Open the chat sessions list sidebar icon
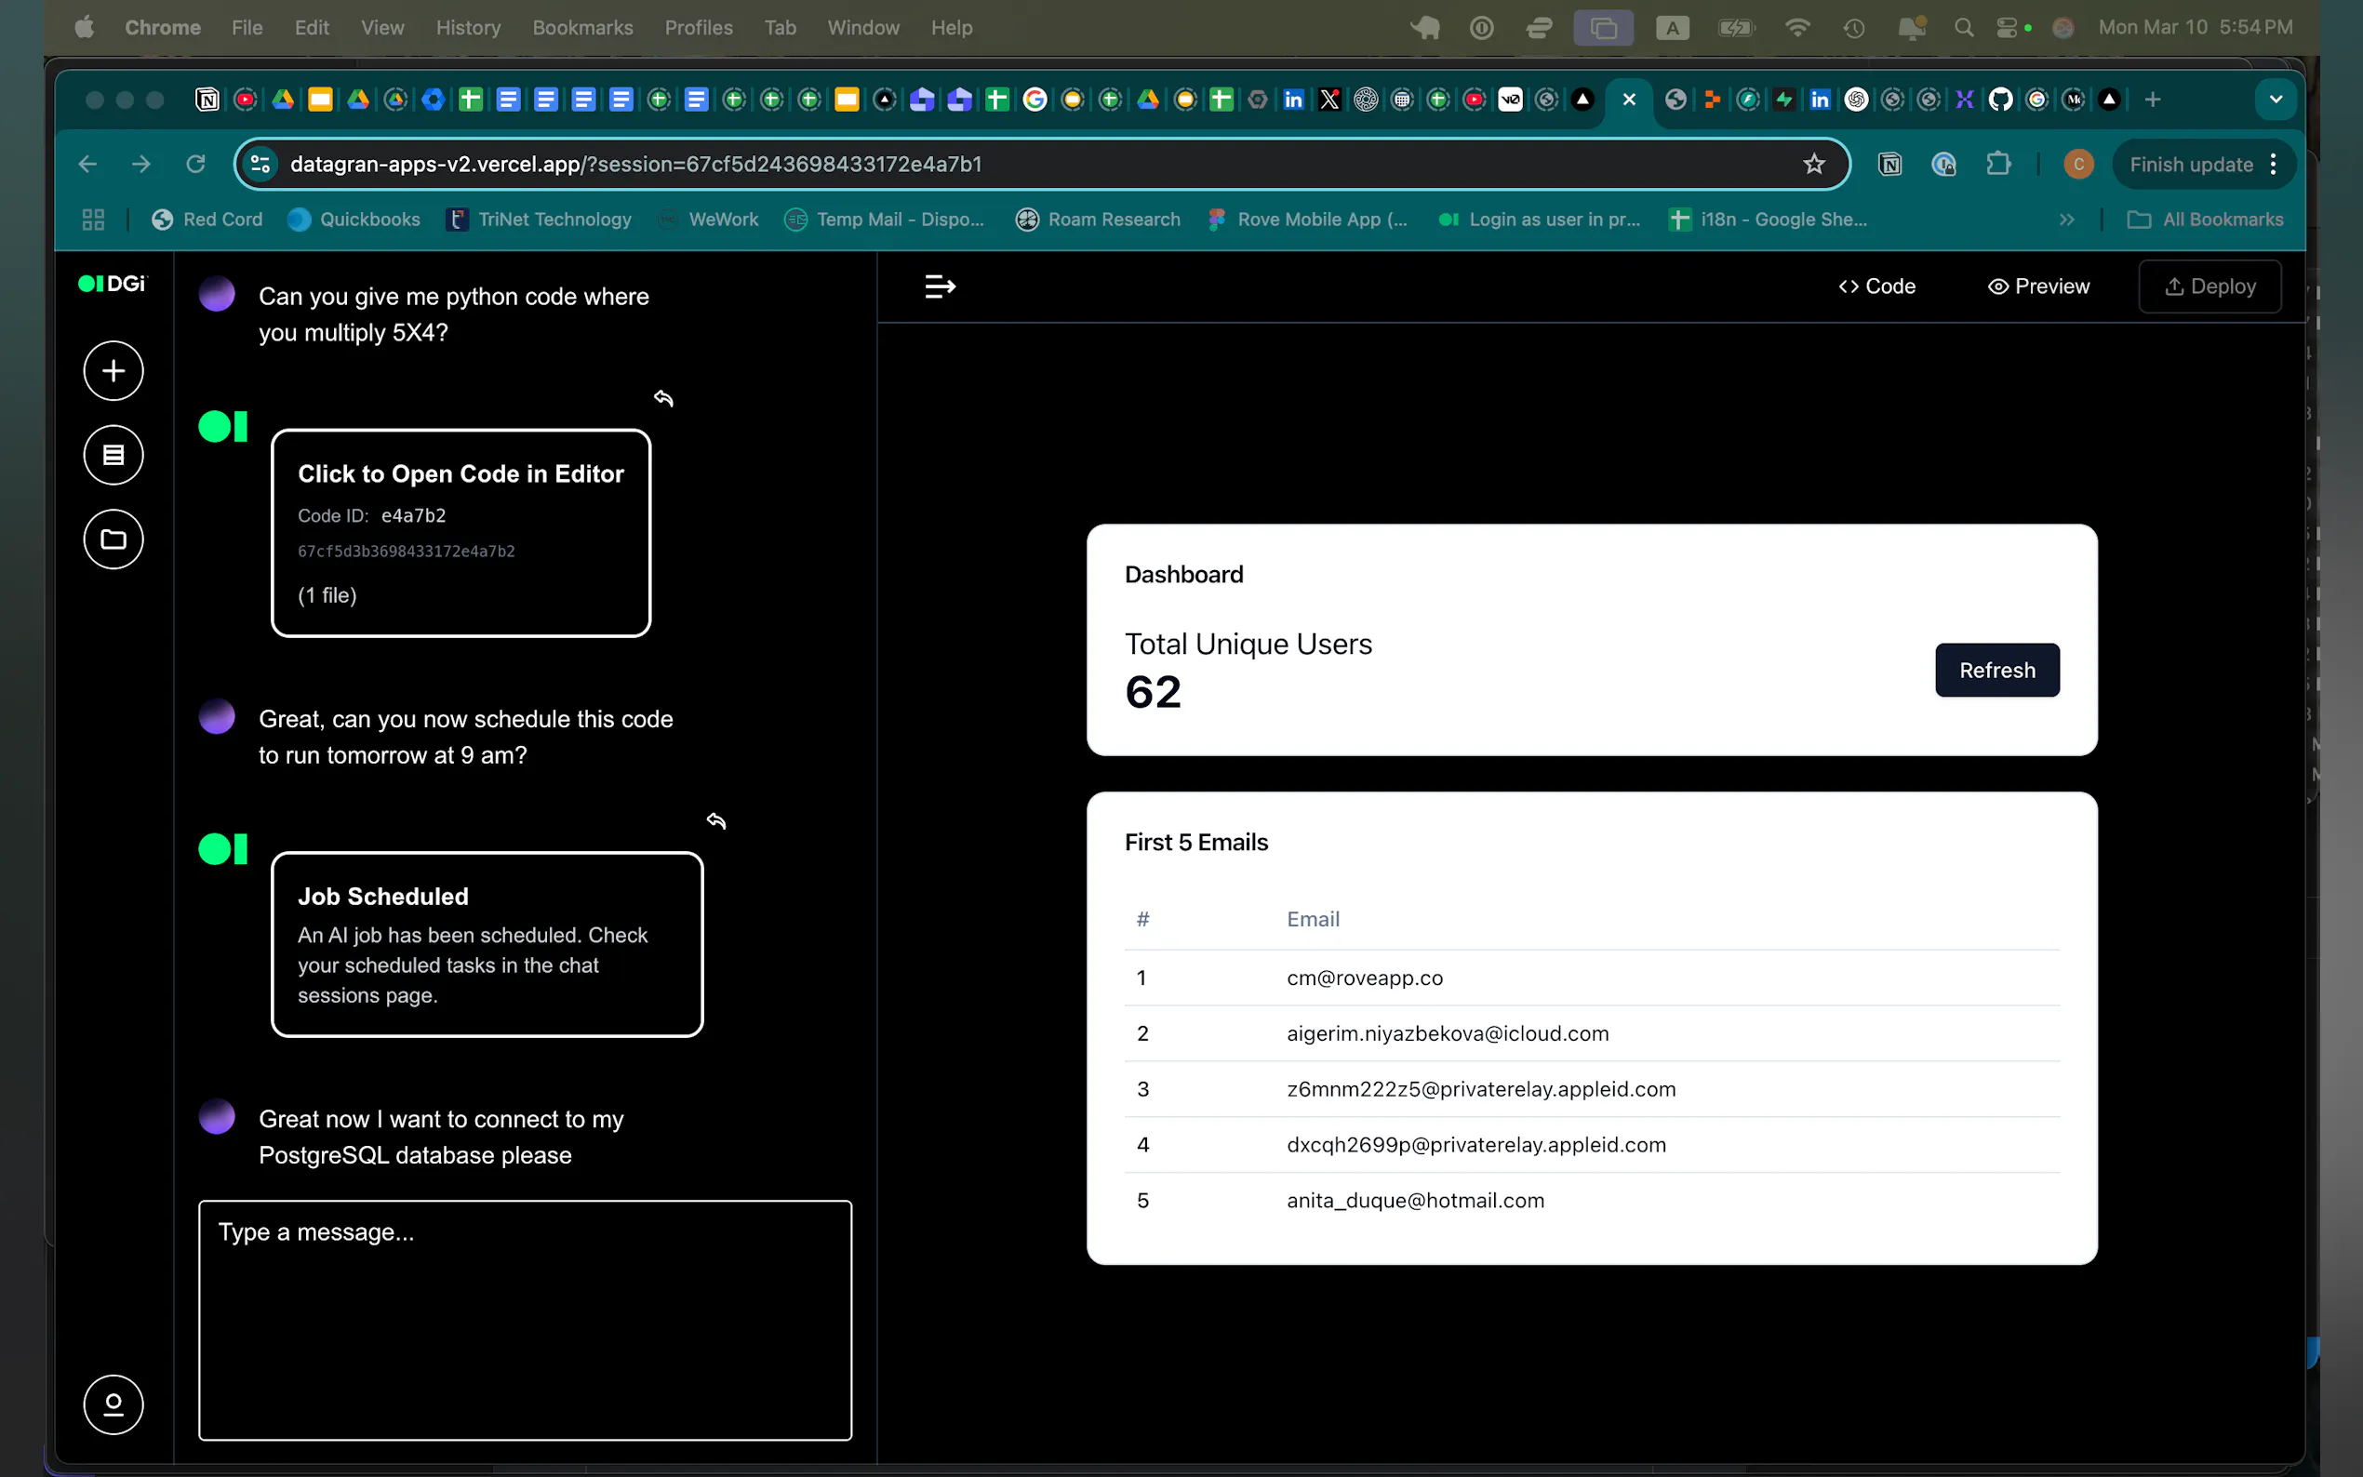 [x=113, y=455]
